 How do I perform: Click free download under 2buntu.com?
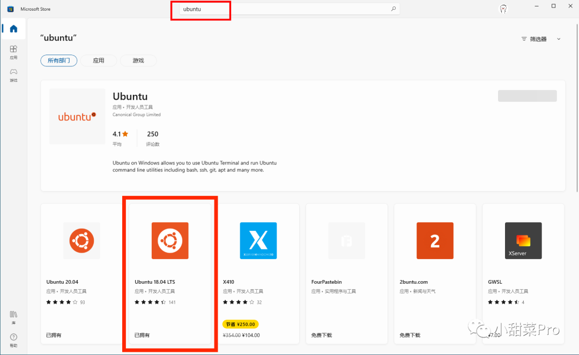[410, 336]
